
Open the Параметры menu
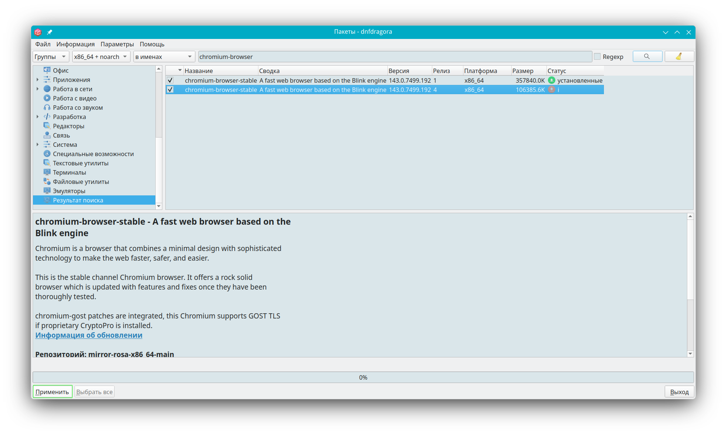point(117,44)
